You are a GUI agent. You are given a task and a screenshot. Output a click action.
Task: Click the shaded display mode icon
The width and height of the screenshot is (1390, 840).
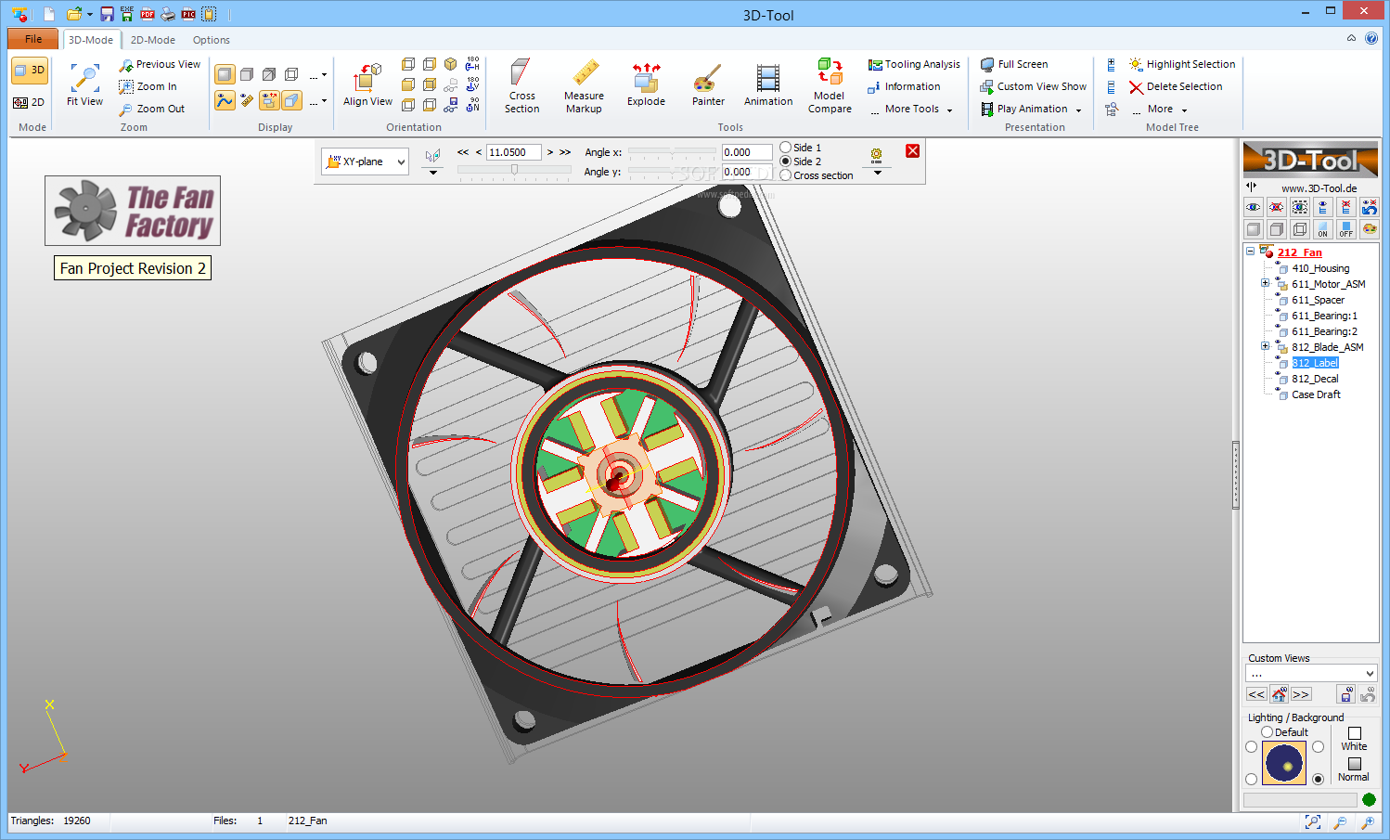click(x=225, y=74)
